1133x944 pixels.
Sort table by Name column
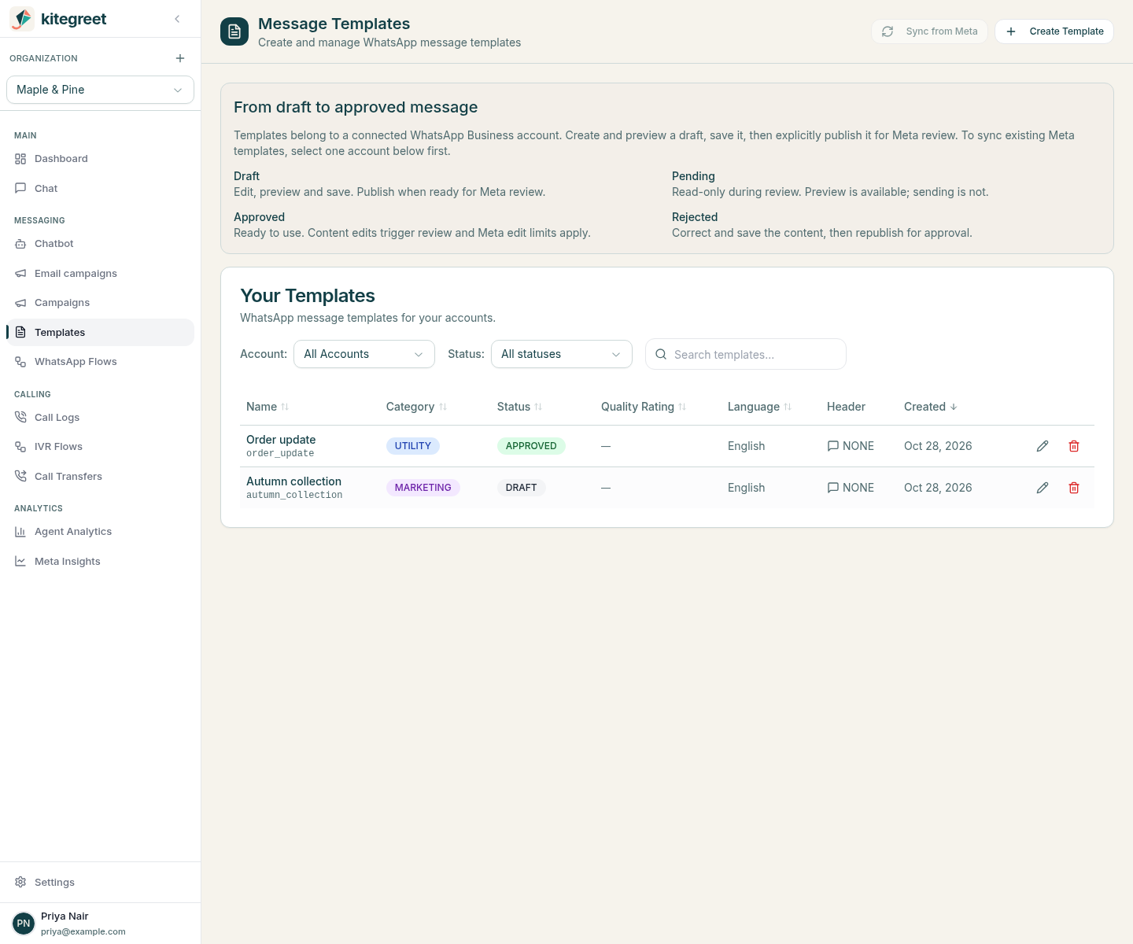(268, 407)
